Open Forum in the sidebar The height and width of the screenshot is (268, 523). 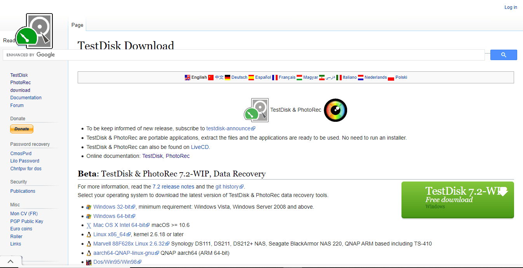(x=17, y=105)
